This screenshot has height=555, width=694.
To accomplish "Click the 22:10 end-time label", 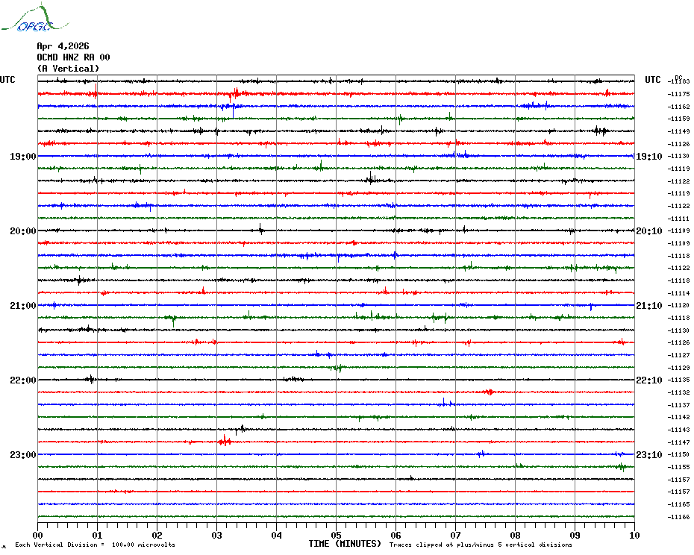I will coord(649,380).
